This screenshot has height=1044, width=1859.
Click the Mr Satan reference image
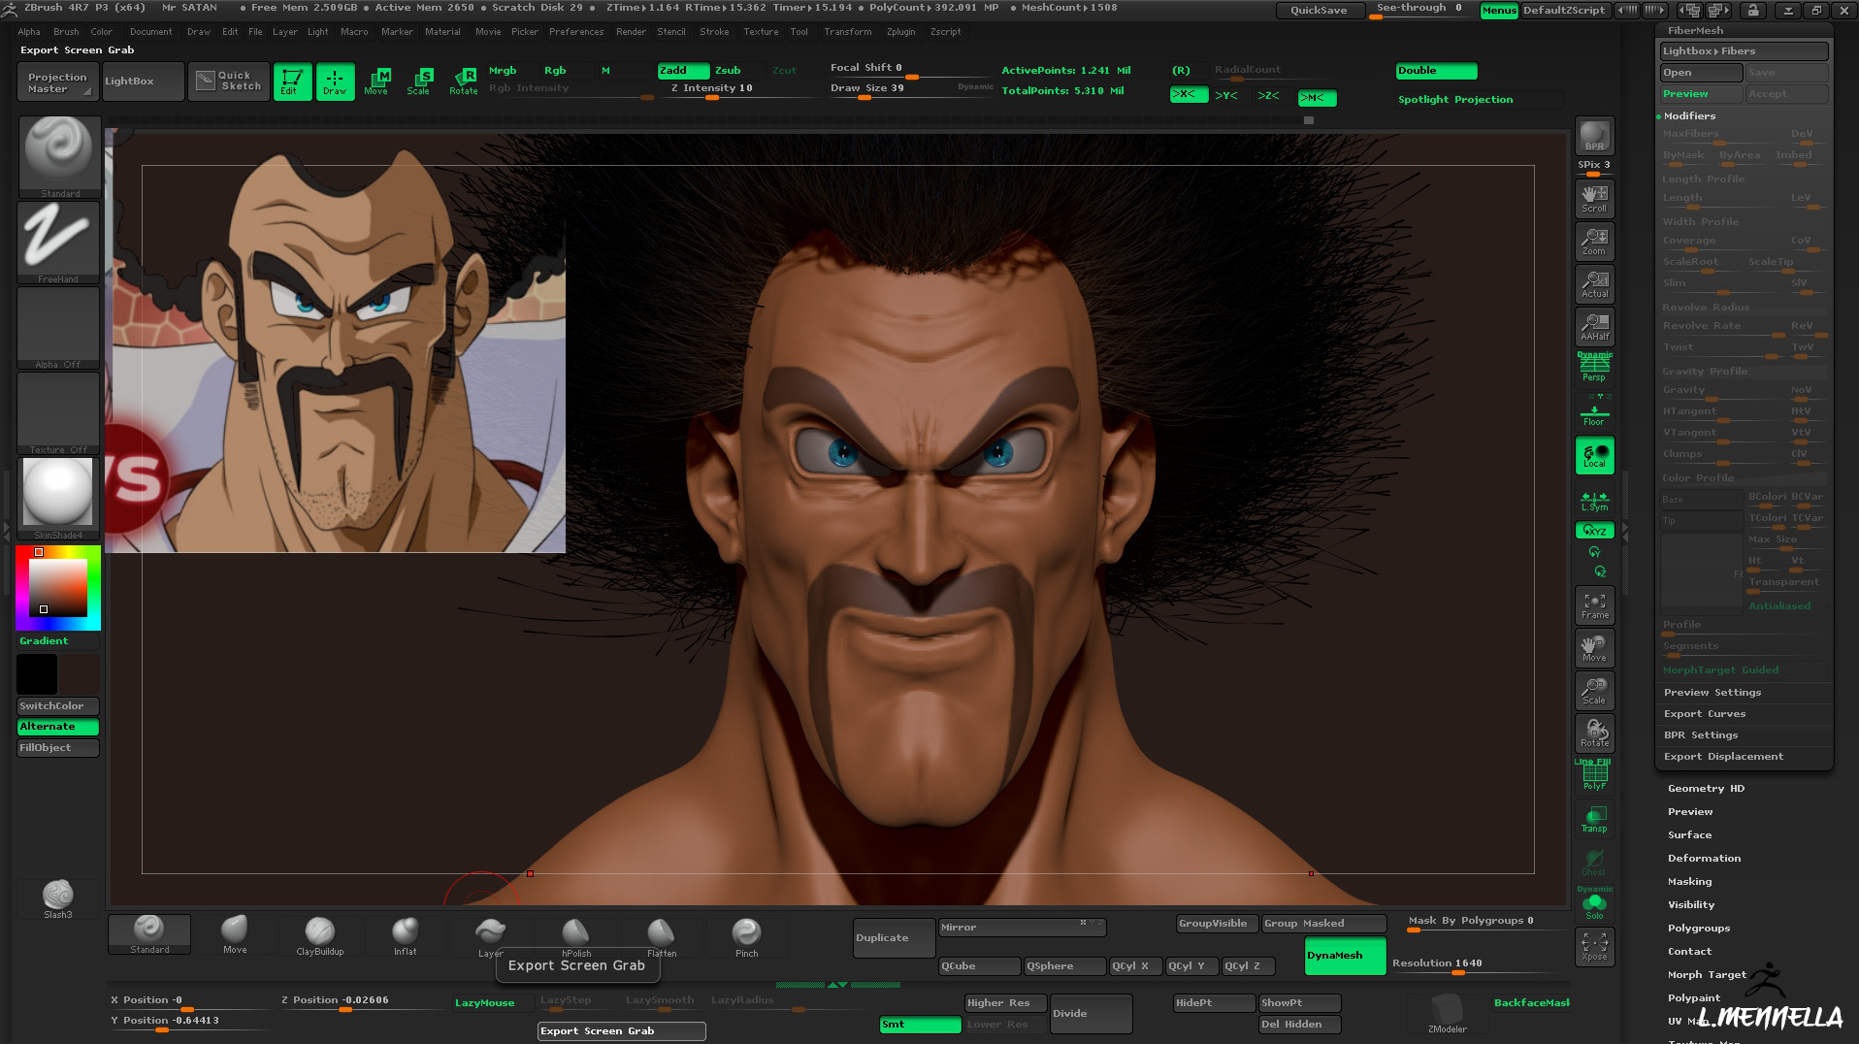pos(335,341)
